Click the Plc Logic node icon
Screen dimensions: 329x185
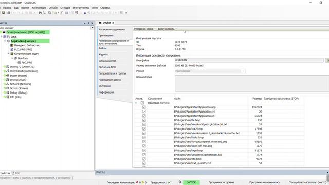click(x=5, y=36)
